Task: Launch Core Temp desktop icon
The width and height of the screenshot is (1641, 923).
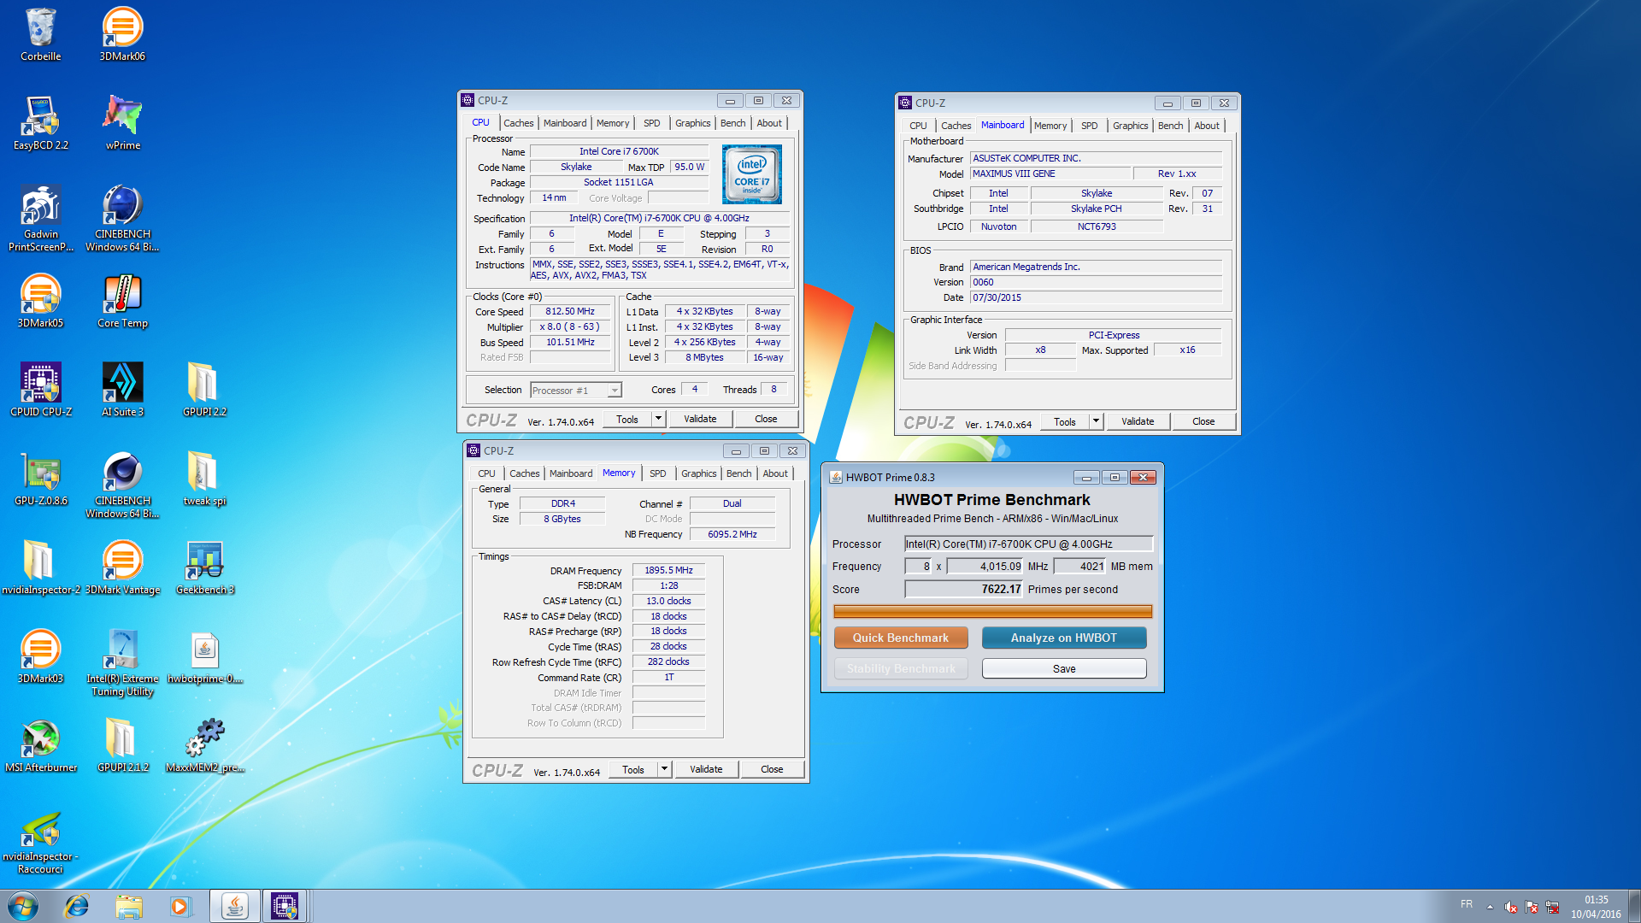Action: (x=122, y=301)
